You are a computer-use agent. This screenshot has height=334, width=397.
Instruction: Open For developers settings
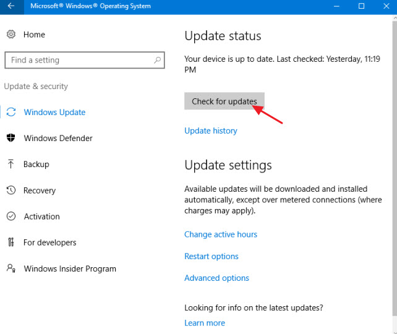click(x=50, y=242)
